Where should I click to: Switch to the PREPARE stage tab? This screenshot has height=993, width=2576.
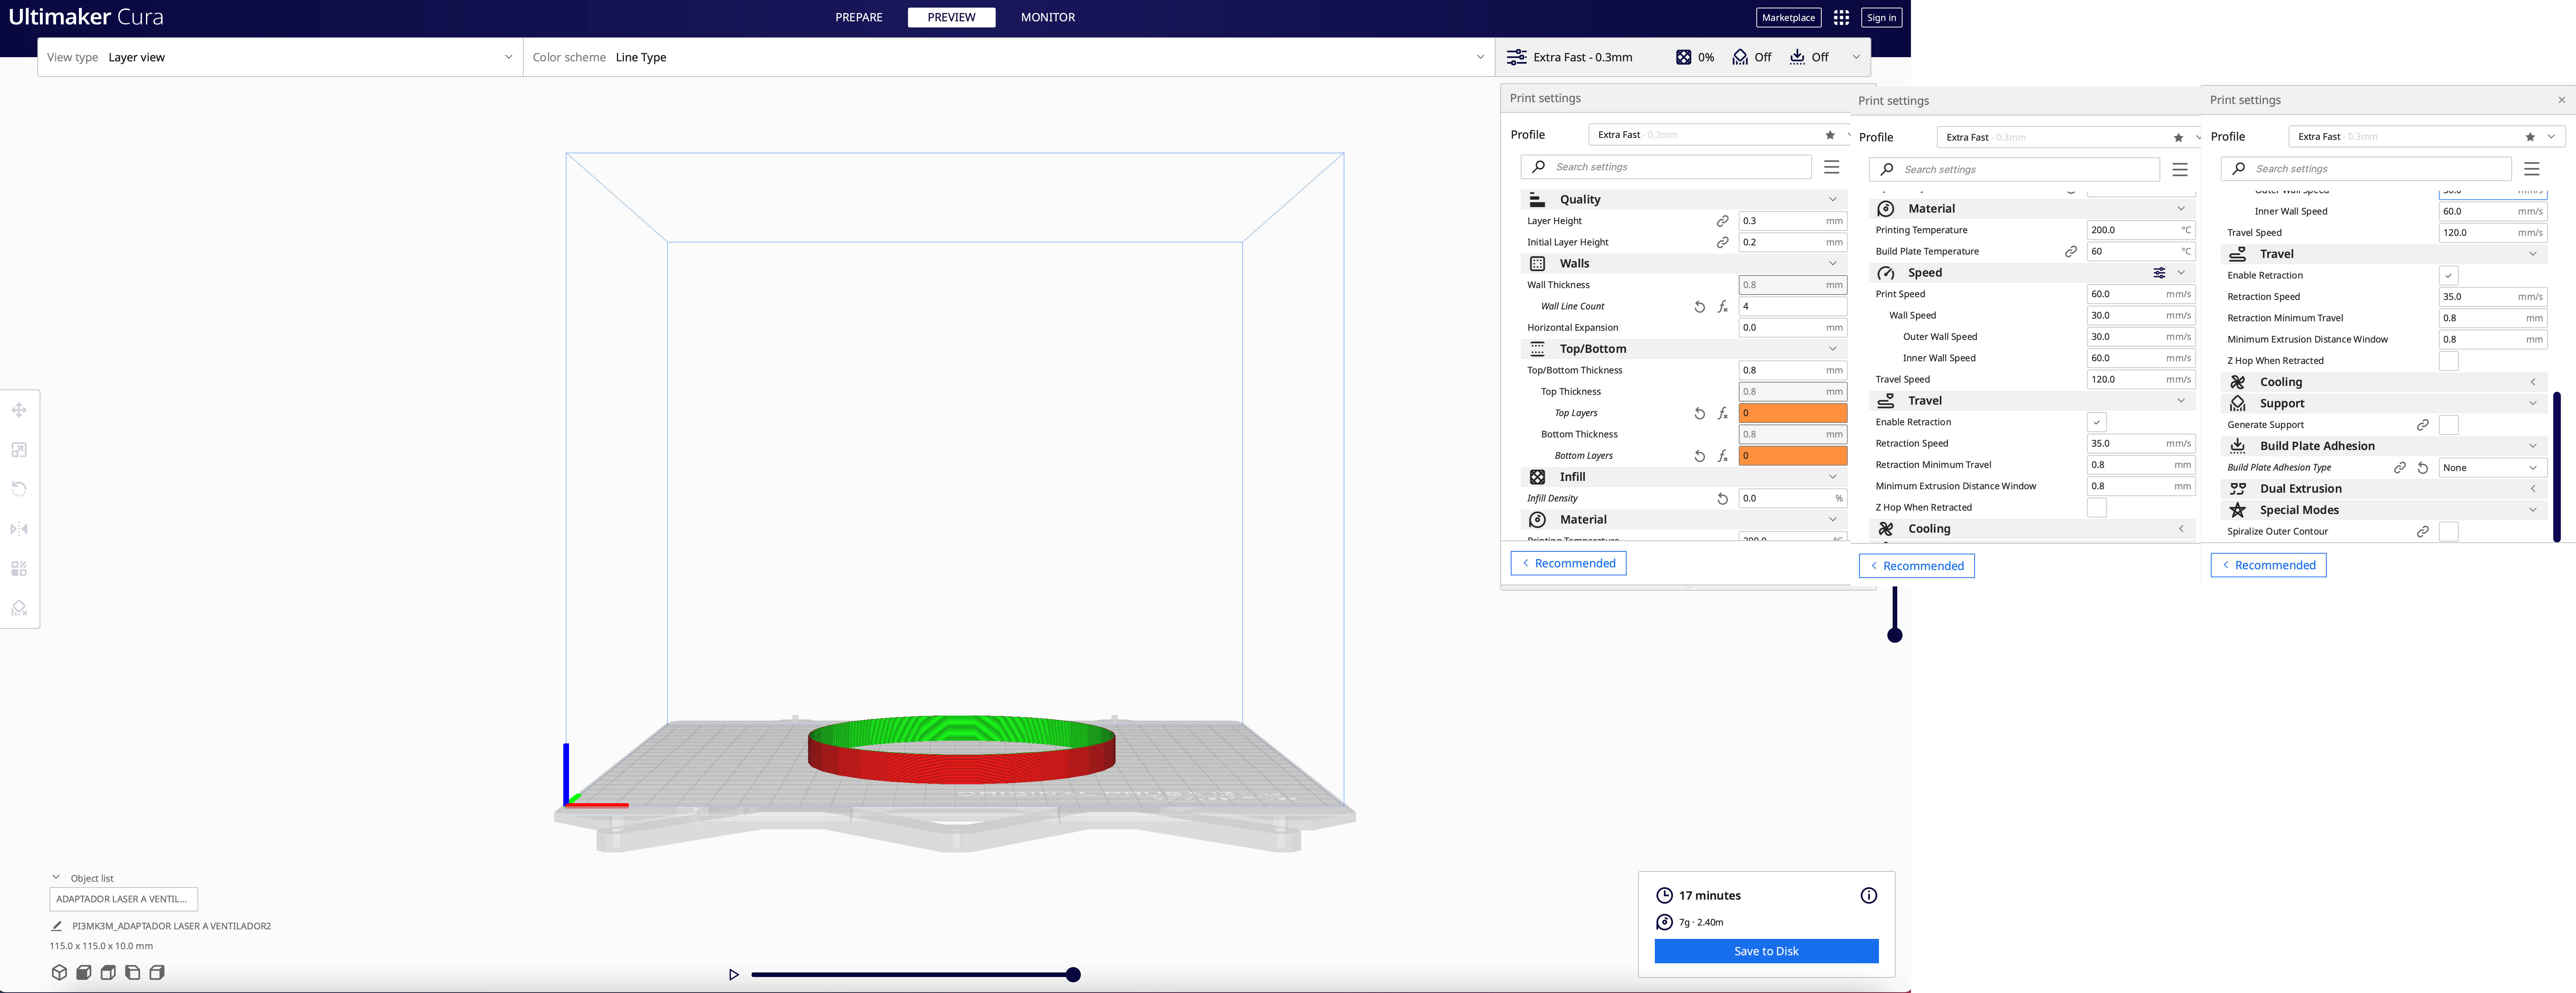pyautogui.click(x=859, y=17)
